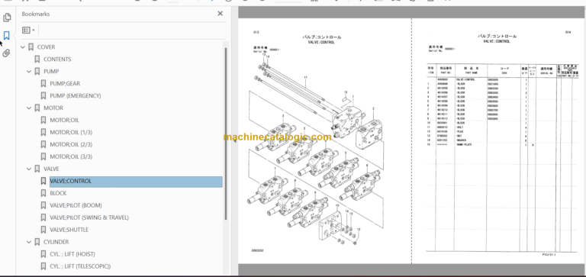
Task: Collapse the MOTOR bookmark group
Action: tap(29, 108)
